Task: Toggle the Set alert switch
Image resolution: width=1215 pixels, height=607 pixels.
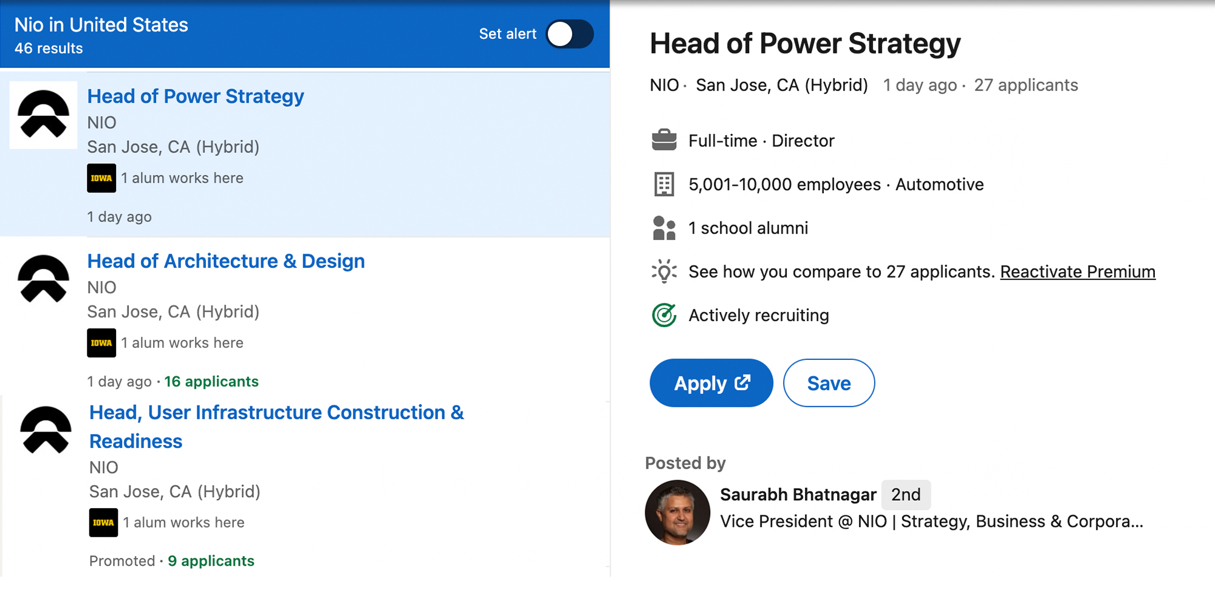Action: coord(569,34)
